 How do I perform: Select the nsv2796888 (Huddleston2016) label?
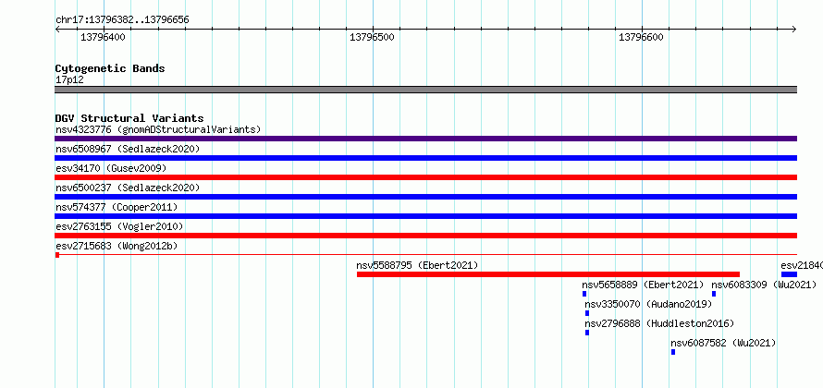659,323
